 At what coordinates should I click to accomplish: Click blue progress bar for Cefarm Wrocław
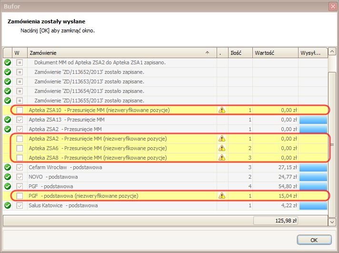point(313,167)
